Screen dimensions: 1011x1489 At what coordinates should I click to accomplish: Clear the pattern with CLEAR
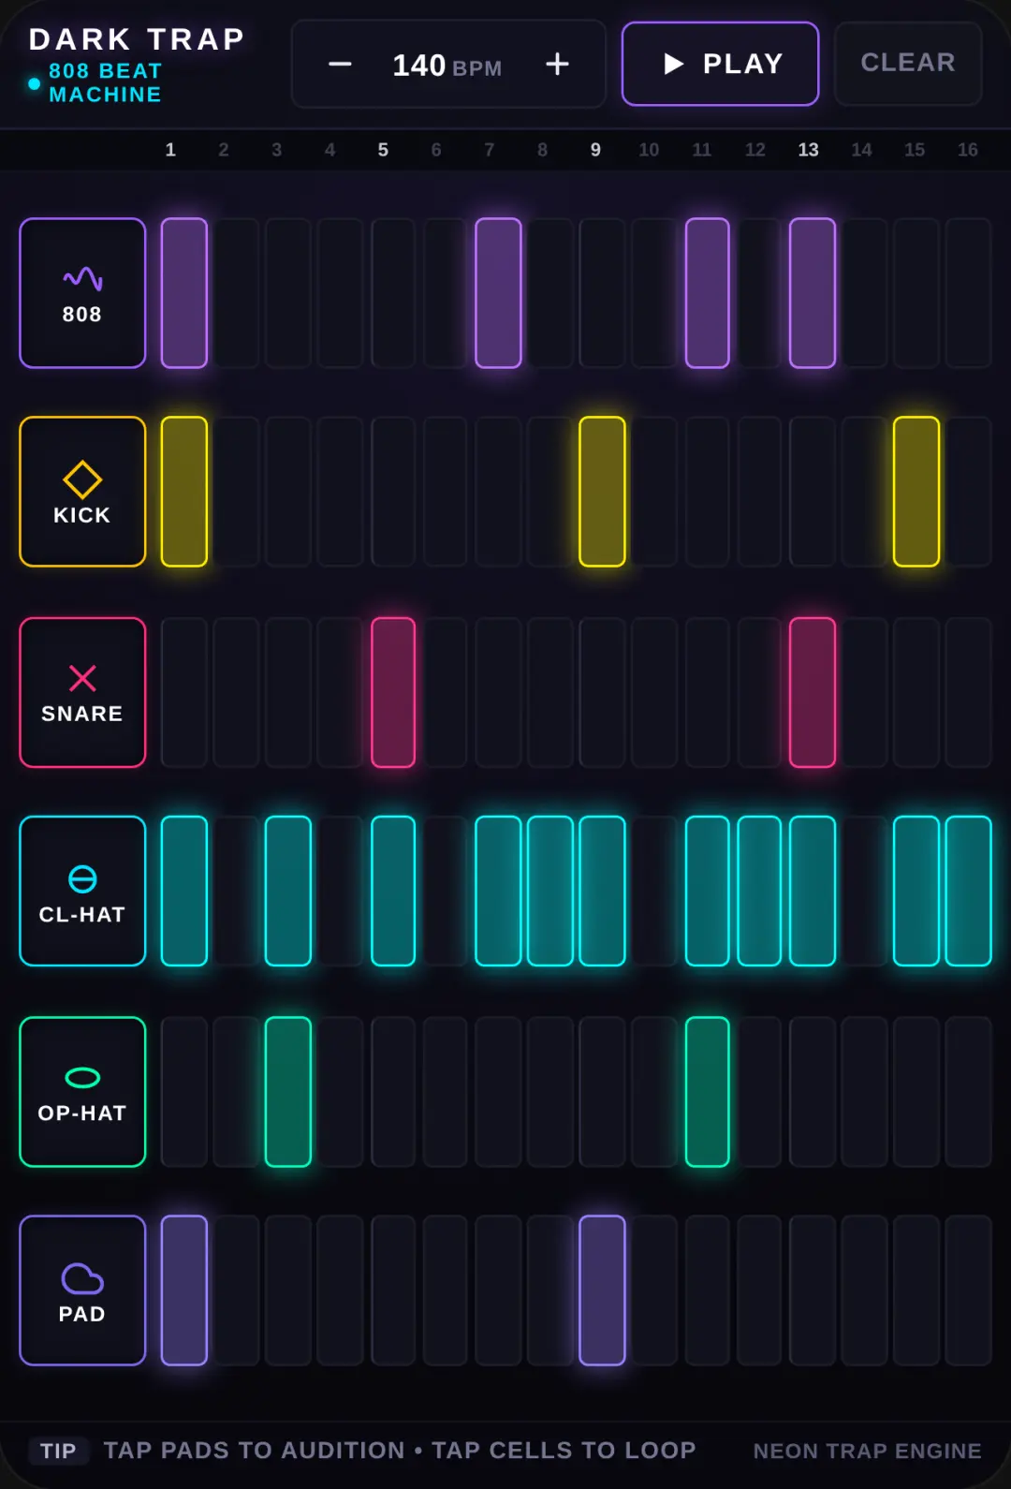(x=908, y=63)
